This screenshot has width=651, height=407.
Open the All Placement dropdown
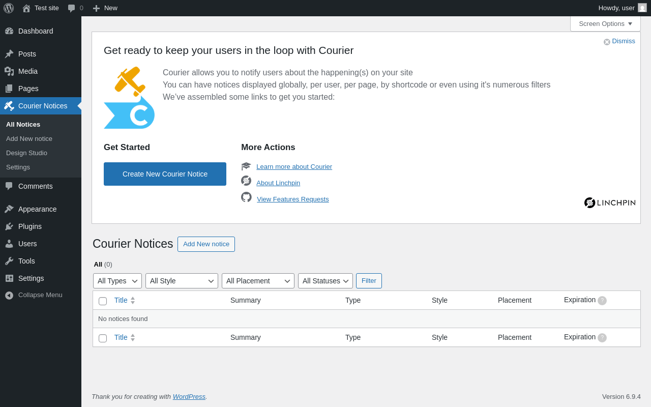click(x=258, y=281)
